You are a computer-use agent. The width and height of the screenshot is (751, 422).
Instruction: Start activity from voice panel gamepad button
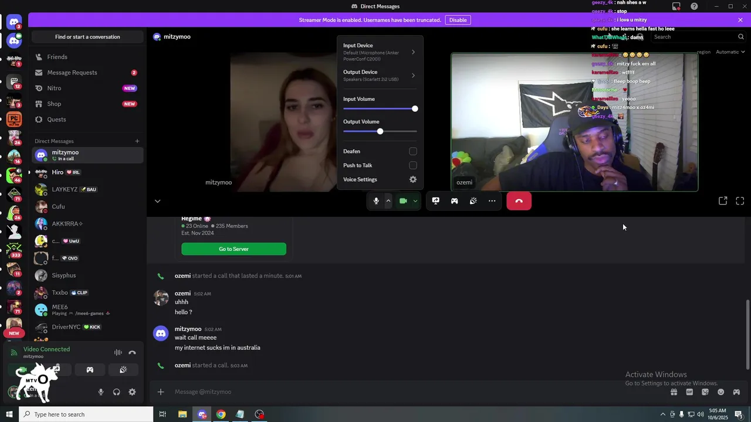[90, 370]
